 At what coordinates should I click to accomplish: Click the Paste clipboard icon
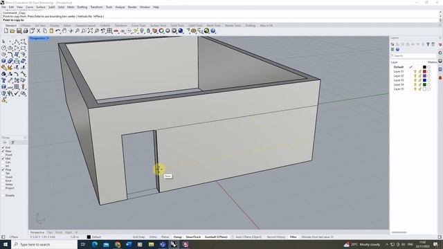click(x=51, y=30)
